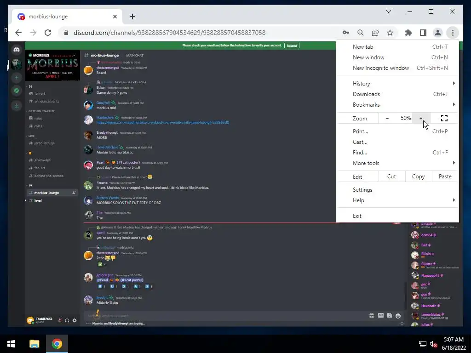Collapse the LIVE channel category
The width and height of the screenshot is (471, 353).
pos(31,136)
